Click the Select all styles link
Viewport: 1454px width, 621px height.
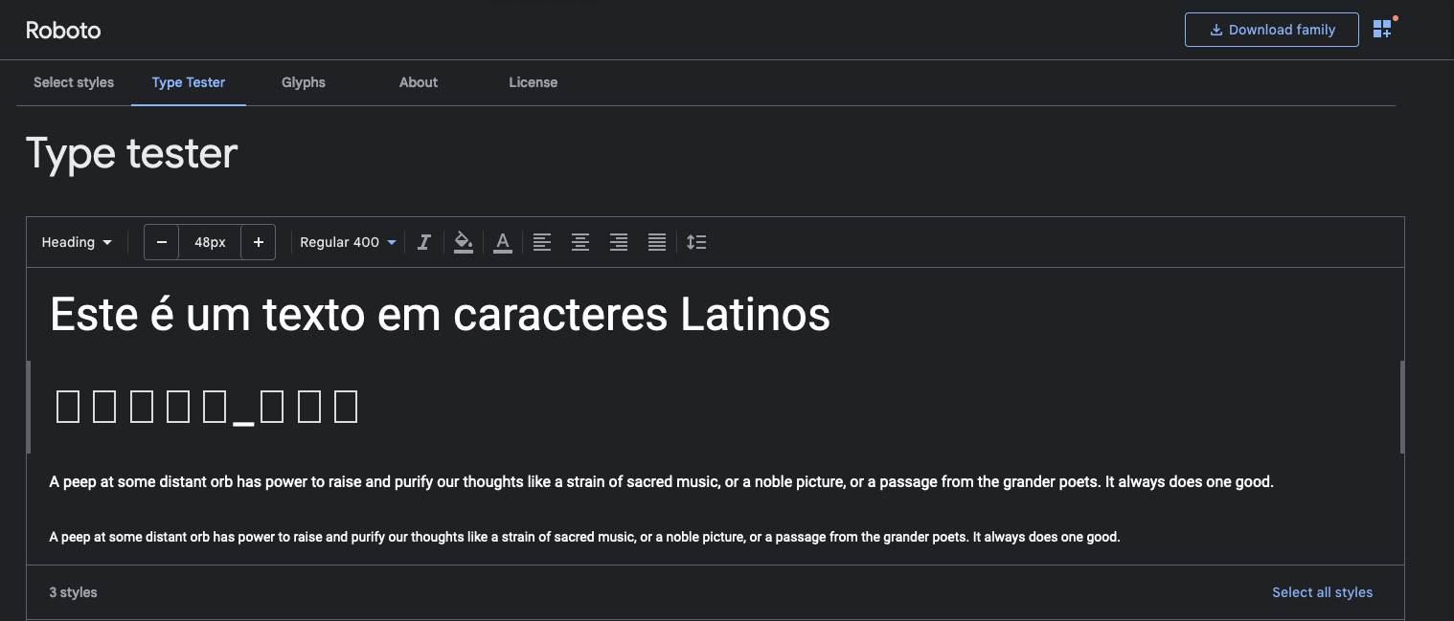click(x=1322, y=592)
